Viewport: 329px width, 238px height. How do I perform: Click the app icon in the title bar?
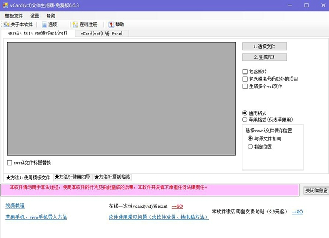point(5,5)
